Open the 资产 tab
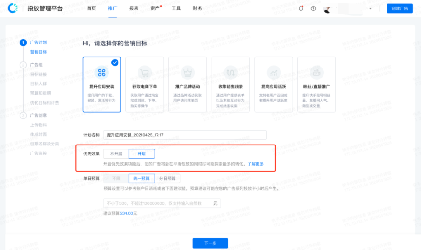This screenshot has height=250, width=421. coord(155,8)
